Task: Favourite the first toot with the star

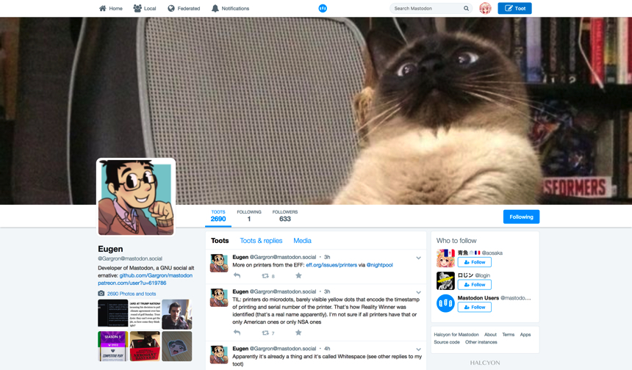Action: coord(298,276)
